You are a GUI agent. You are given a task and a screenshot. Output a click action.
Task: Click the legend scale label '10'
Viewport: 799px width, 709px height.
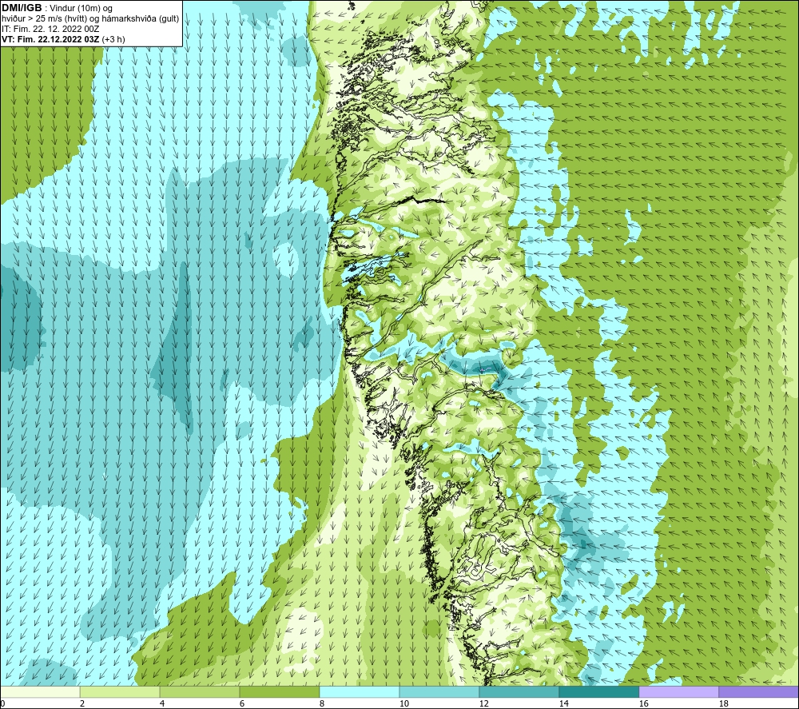coord(404,704)
